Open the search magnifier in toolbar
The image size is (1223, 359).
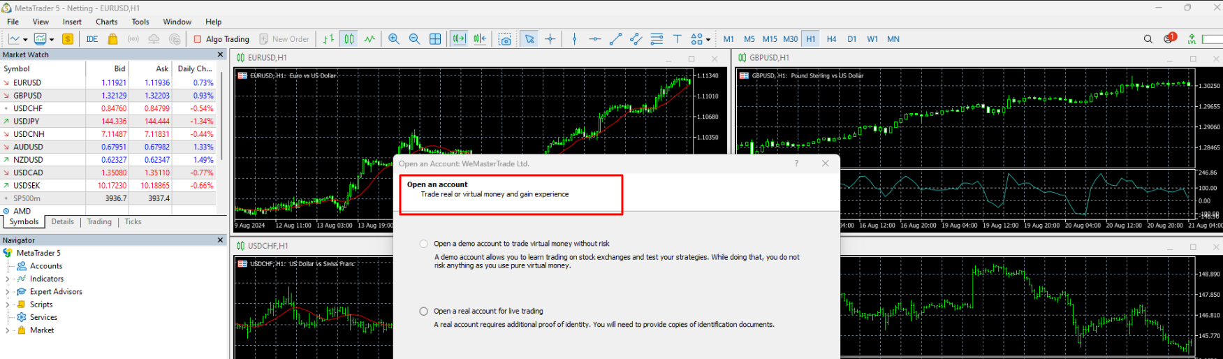(1148, 39)
